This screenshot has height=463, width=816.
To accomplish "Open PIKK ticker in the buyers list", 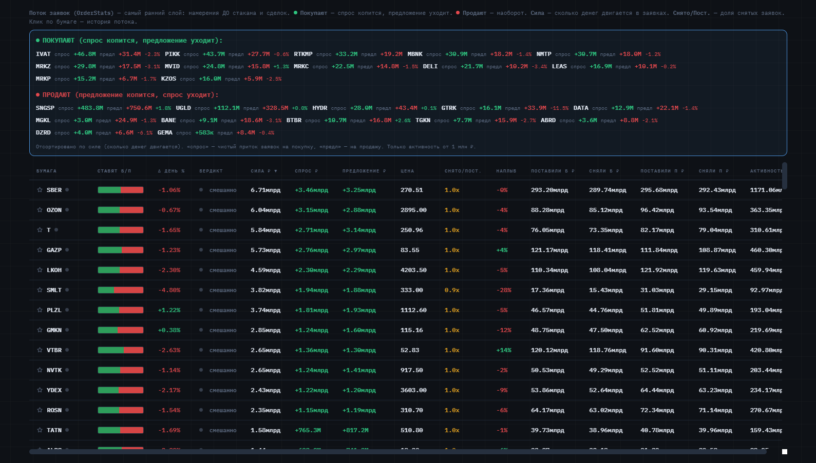I will [173, 54].
